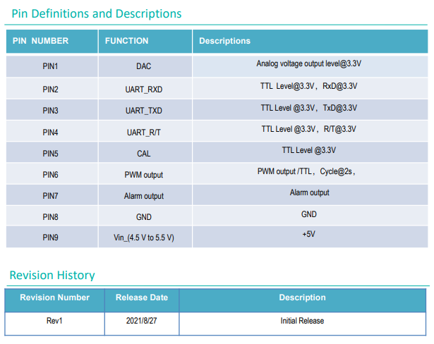Select the PIN7 row label
434x344 pixels.
coord(50,196)
